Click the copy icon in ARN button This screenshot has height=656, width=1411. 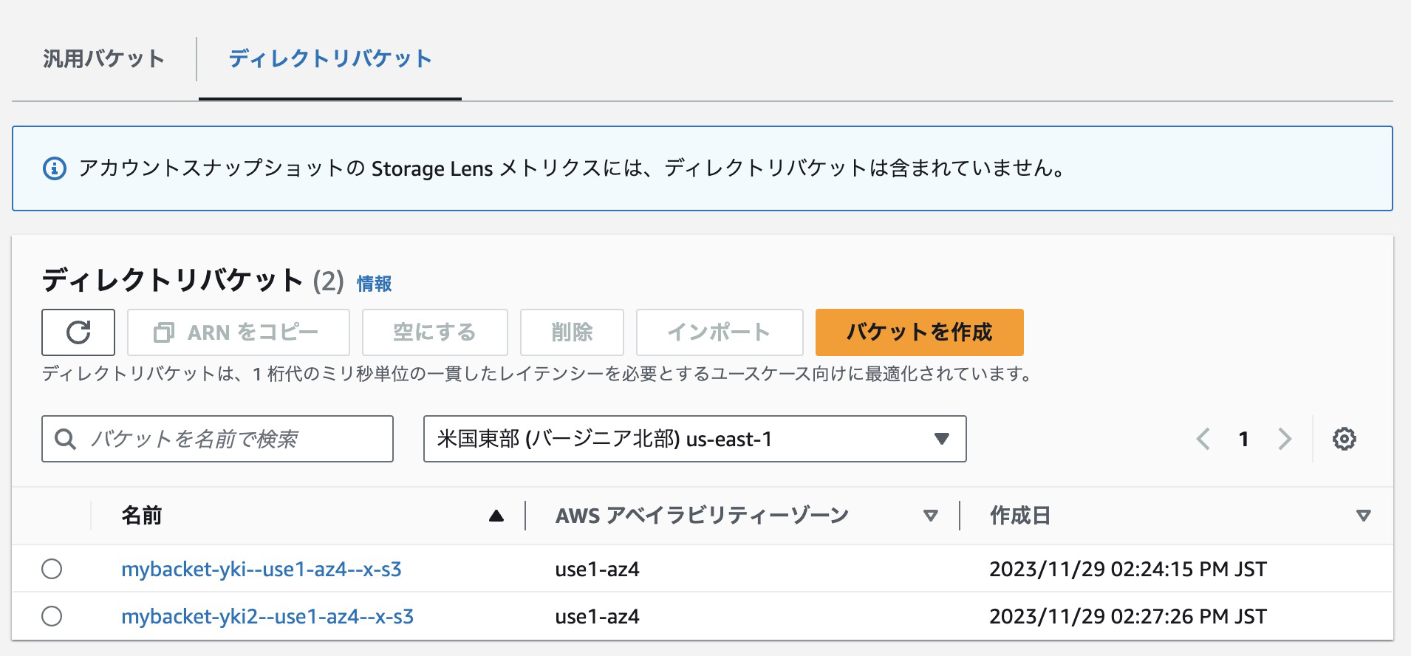click(x=163, y=332)
